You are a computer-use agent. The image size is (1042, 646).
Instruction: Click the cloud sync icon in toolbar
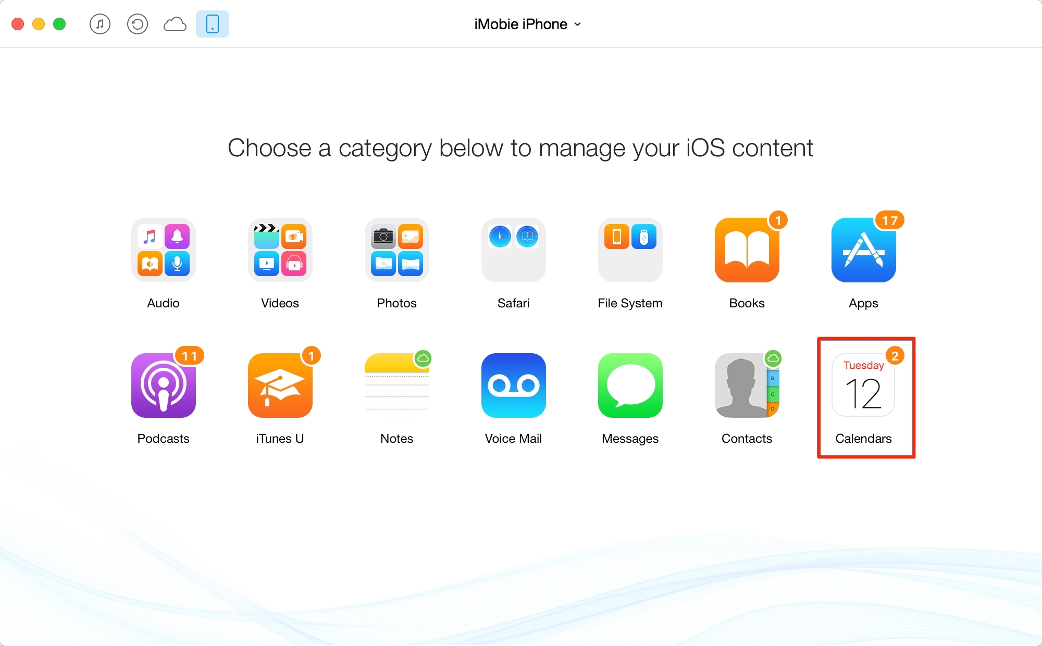[x=175, y=24]
